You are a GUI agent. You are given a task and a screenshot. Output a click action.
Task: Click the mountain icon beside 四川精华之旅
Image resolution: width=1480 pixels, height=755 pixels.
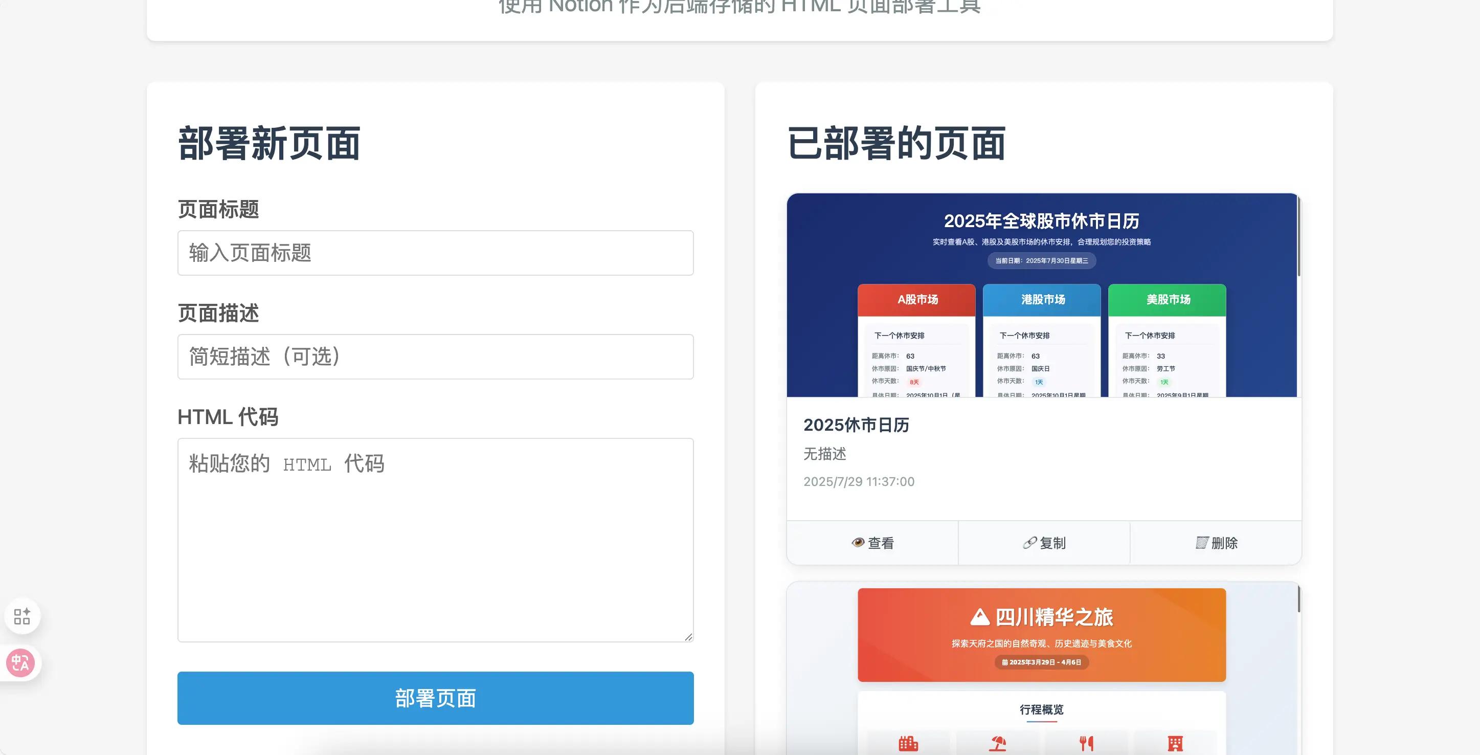pyautogui.click(x=979, y=617)
